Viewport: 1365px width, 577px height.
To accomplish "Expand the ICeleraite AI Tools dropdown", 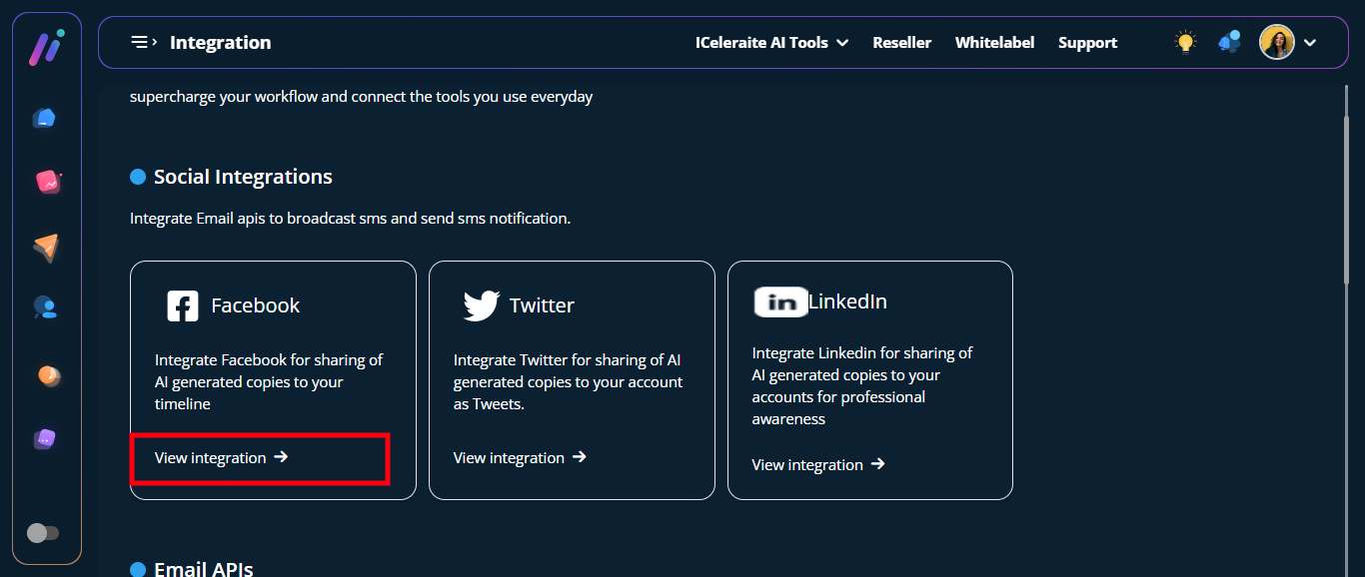I will click(771, 43).
